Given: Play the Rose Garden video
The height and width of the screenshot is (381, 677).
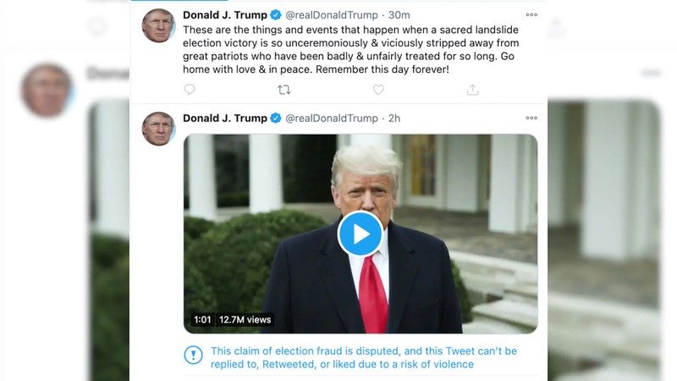Looking at the screenshot, I should [361, 234].
